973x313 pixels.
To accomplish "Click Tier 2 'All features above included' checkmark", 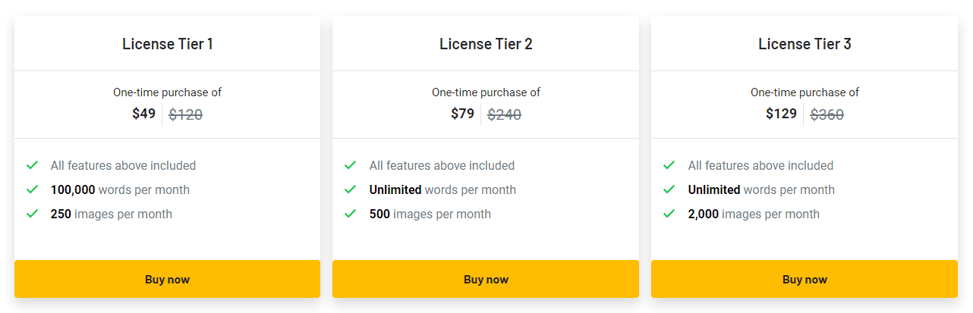I will click(351, 165).
